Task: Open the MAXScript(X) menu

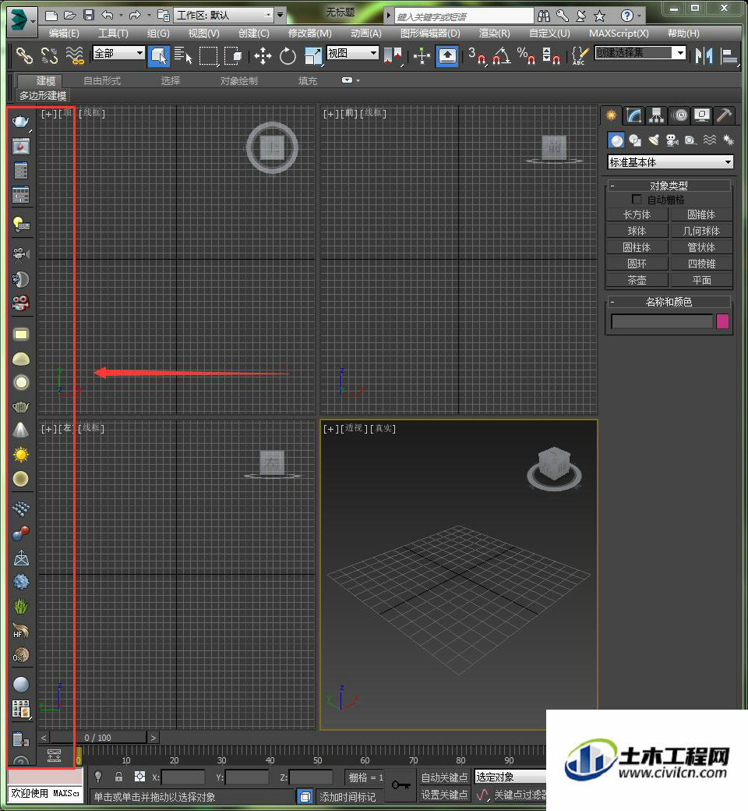Action: [x=619, y=34]
